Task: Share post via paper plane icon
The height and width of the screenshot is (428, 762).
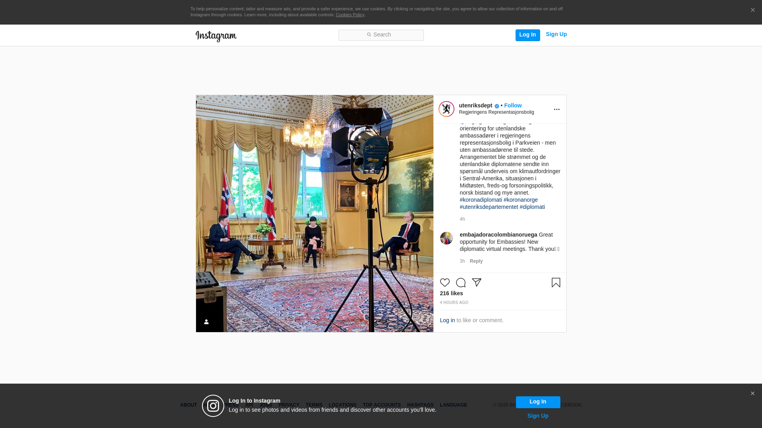Action: (476, 283)
